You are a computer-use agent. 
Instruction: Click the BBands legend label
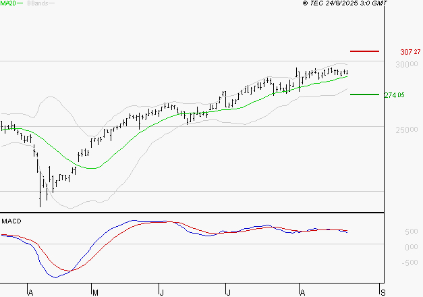[38, 3]
